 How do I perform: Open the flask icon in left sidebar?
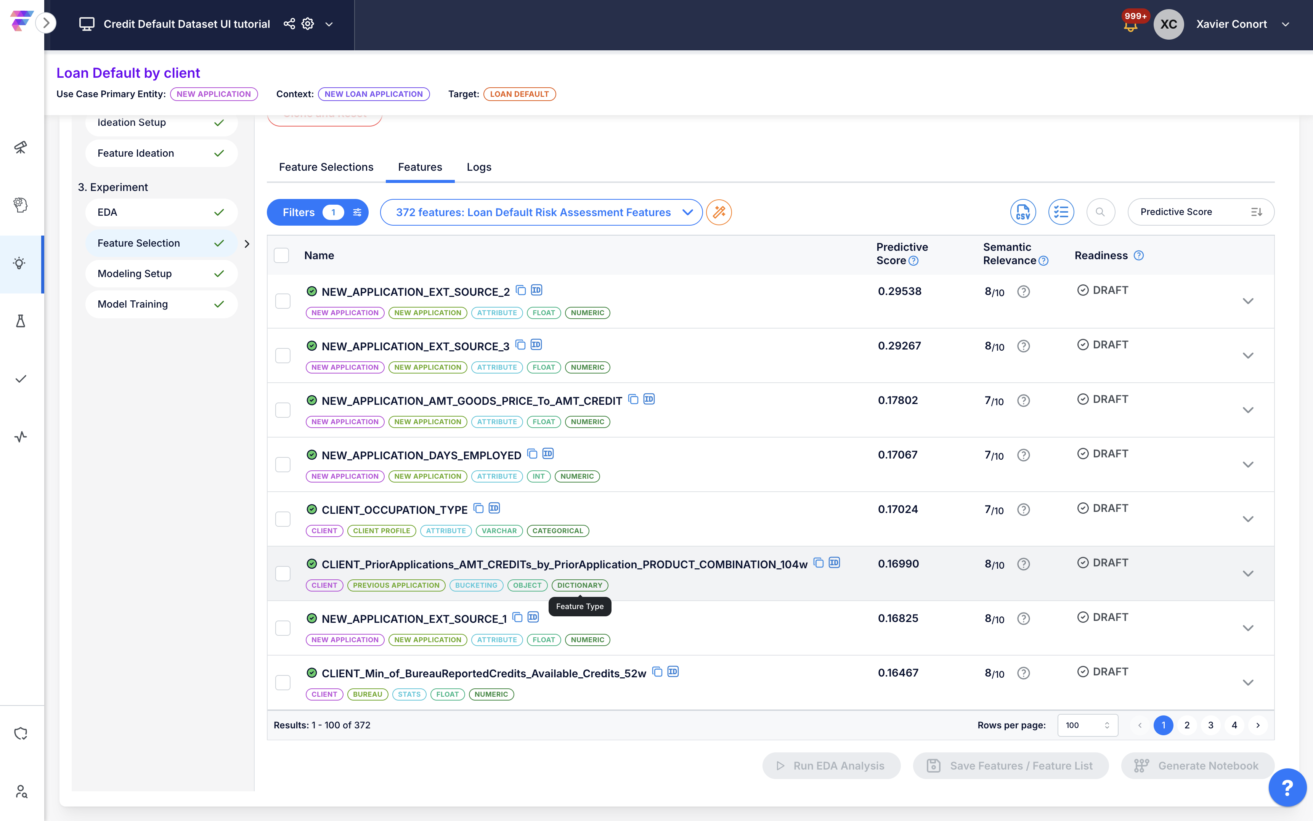click(x=21, y=321)
